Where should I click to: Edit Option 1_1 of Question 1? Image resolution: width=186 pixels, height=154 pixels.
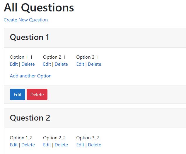click(x=14, y=64)
